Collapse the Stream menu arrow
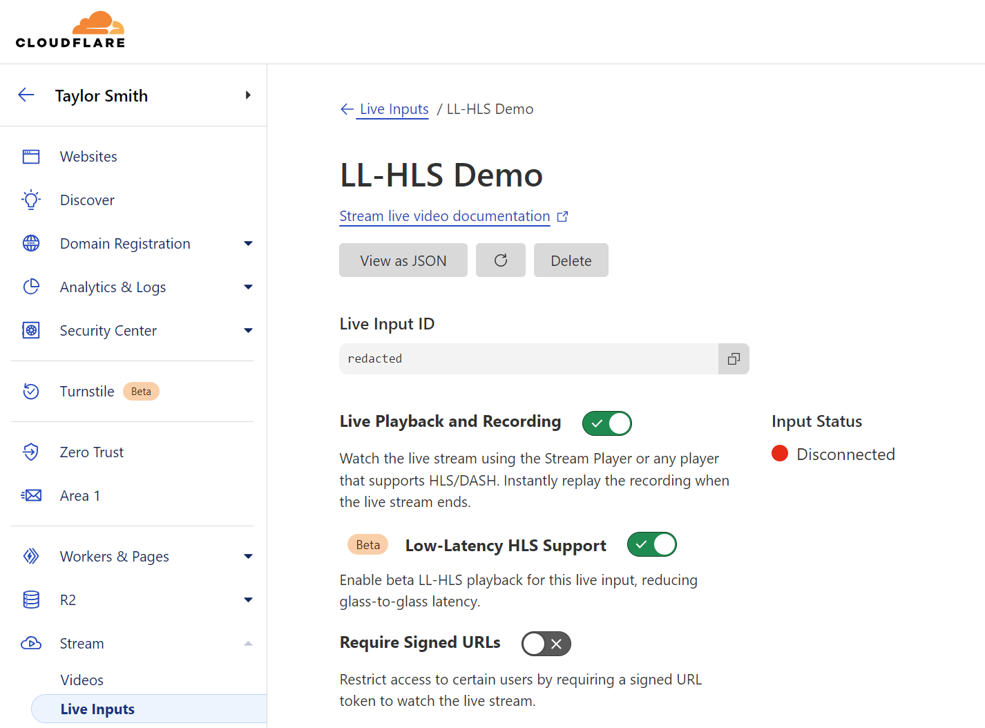The image size is (985, 728). (x=249, y=643)
